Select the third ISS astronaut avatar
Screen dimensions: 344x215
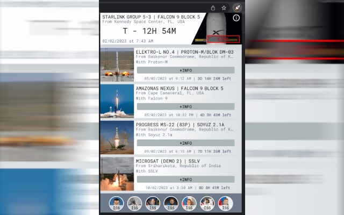(x=153, y=203)
